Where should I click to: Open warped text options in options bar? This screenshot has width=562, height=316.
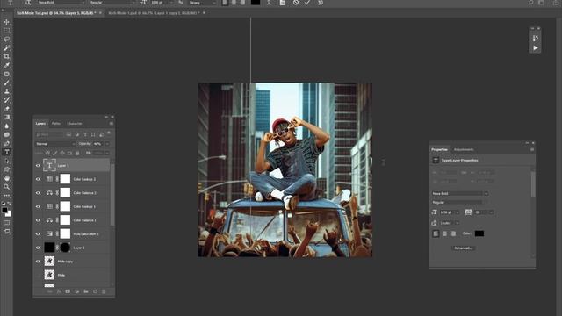click(269, 3)
